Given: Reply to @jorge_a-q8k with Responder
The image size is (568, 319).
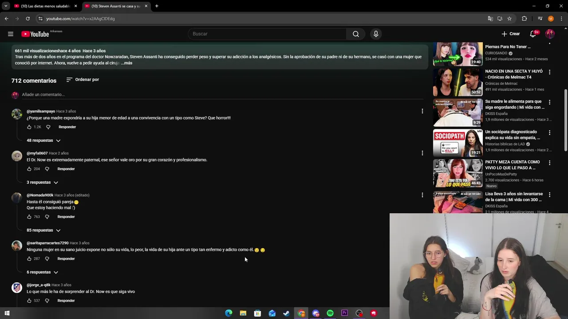Looking at the screenshot, I should 66,301.
